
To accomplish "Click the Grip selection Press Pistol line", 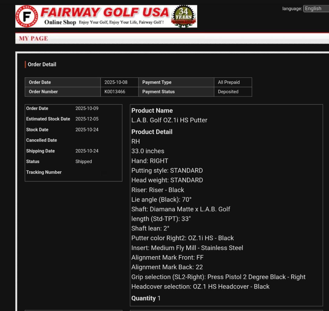I will [218, 277].
